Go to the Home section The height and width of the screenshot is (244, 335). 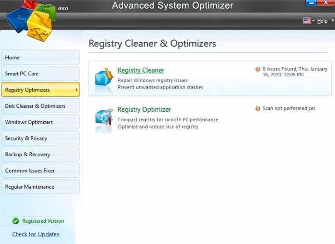40,57
